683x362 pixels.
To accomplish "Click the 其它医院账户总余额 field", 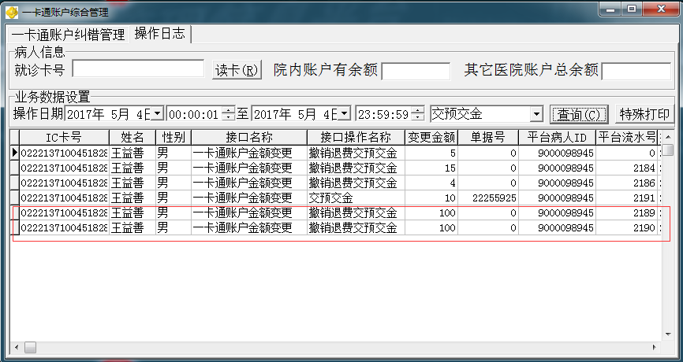I will click(x=636, y=72).
